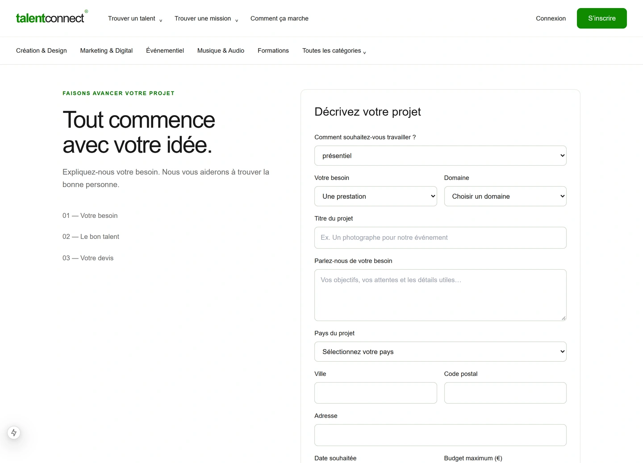
Task: Click the Ville input field
Action: click(x=376, y=393)
